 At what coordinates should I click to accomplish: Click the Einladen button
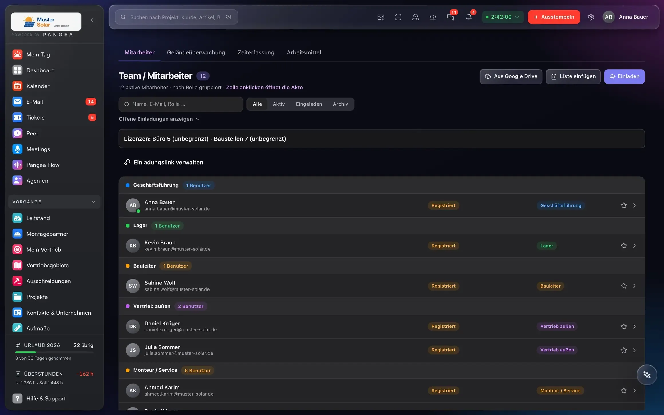point(624,76)
